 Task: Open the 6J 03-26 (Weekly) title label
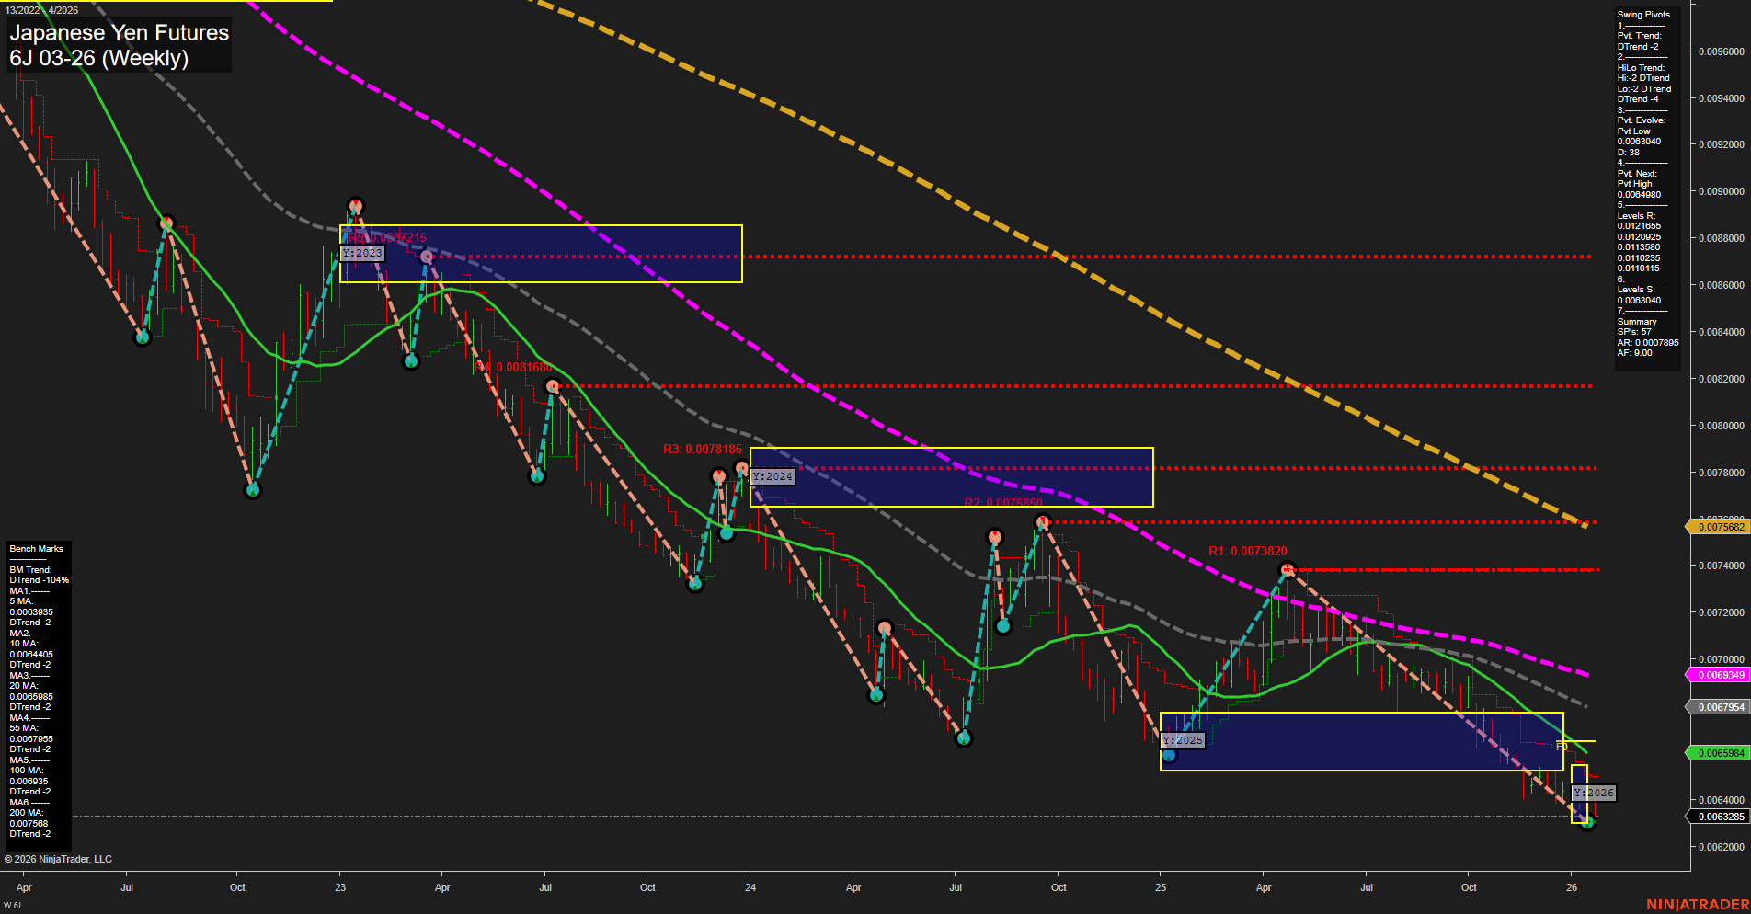pos(98,57)
